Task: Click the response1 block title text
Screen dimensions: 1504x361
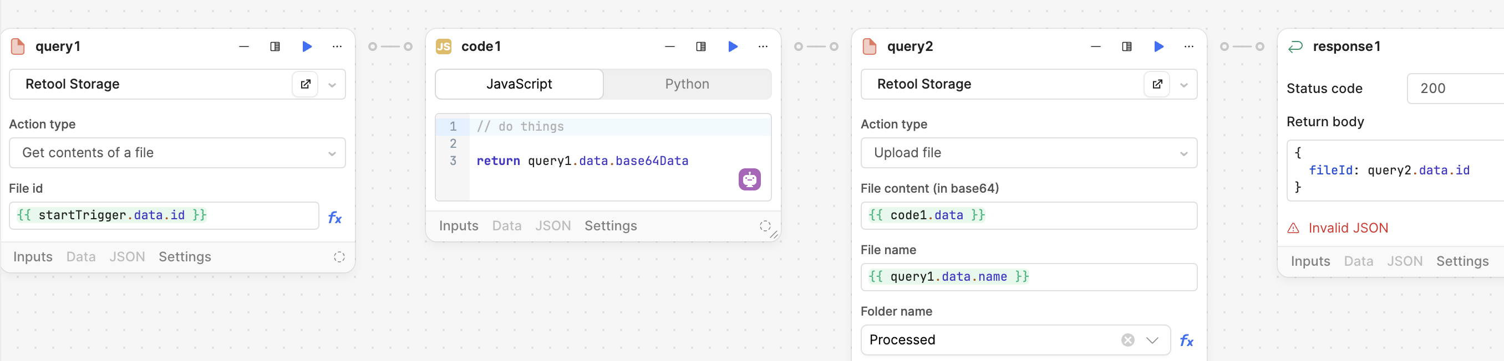Action: click(x=1347, y=47)
